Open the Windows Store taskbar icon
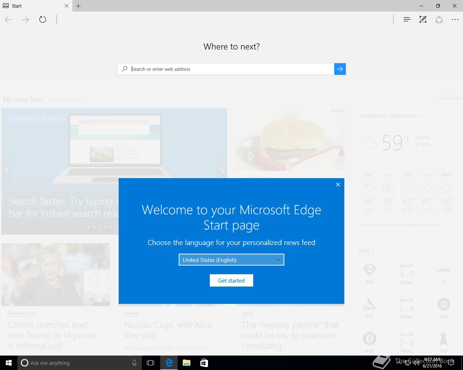The width and height of the screenshot is (463, 370). 204,363
